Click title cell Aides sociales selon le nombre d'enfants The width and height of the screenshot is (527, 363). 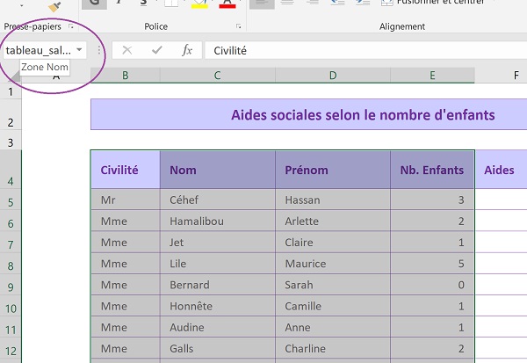(x=309, y=114)
